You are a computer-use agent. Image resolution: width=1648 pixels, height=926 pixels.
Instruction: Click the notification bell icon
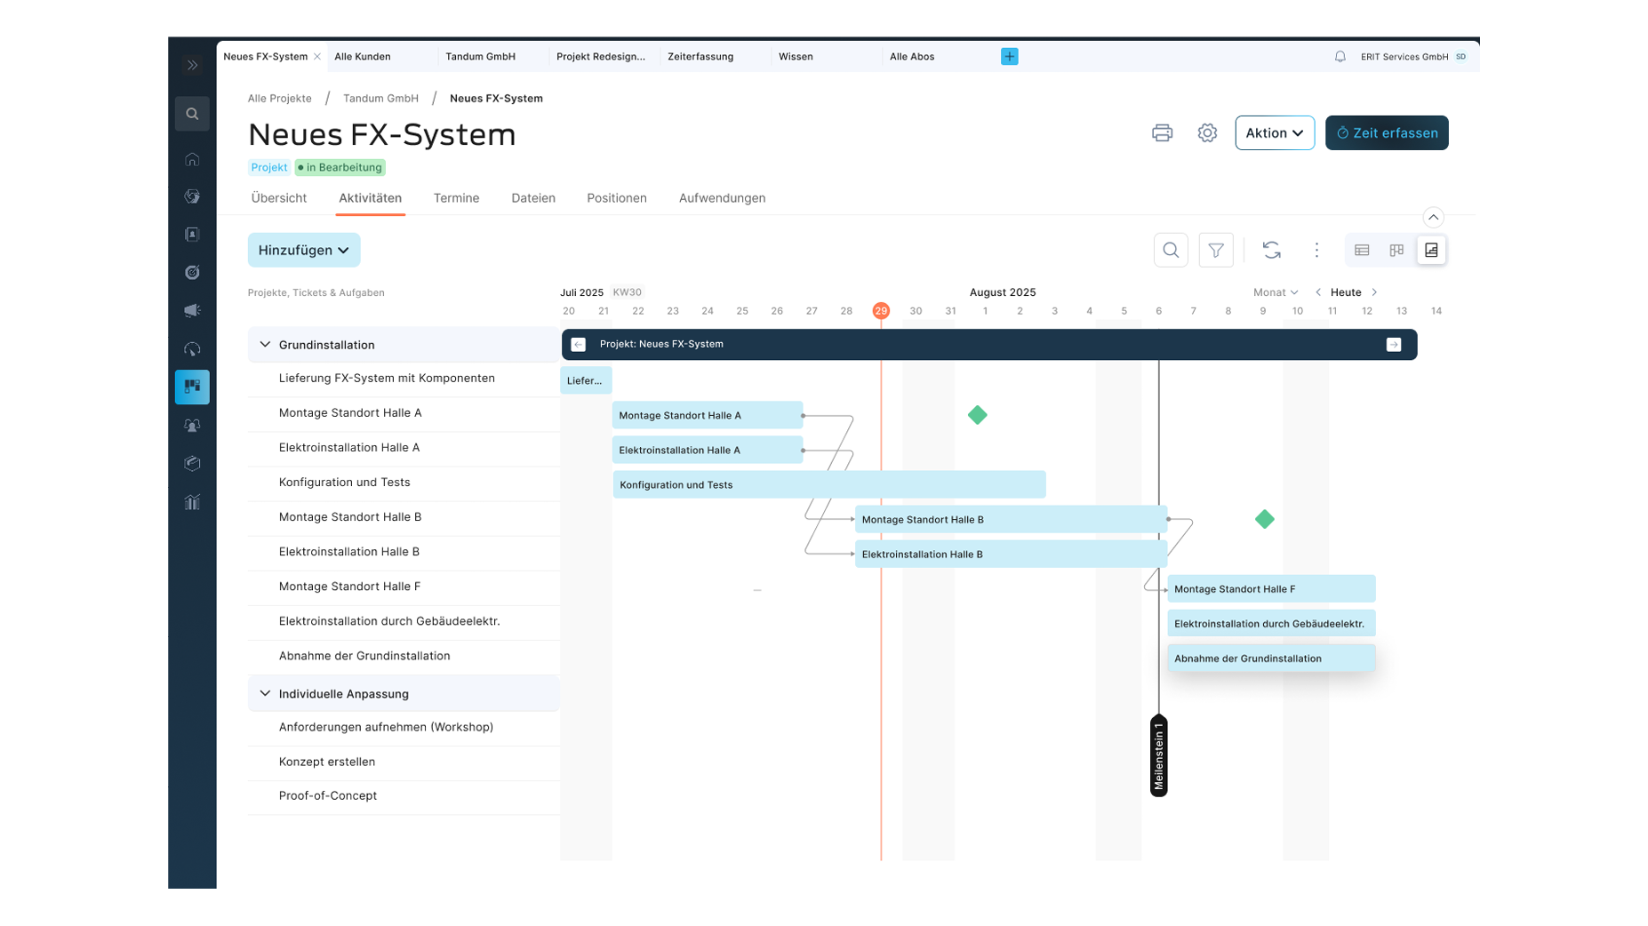(x=1340, y=57)
